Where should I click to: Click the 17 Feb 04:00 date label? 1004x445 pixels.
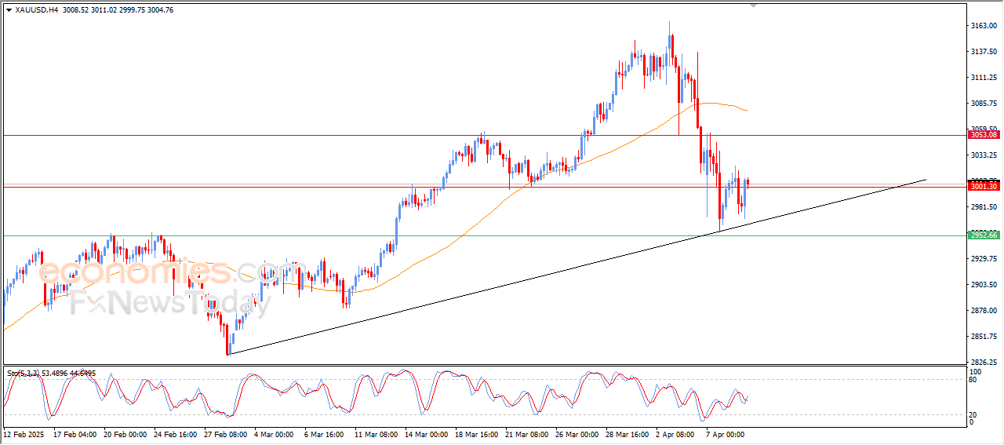[76, 433]
